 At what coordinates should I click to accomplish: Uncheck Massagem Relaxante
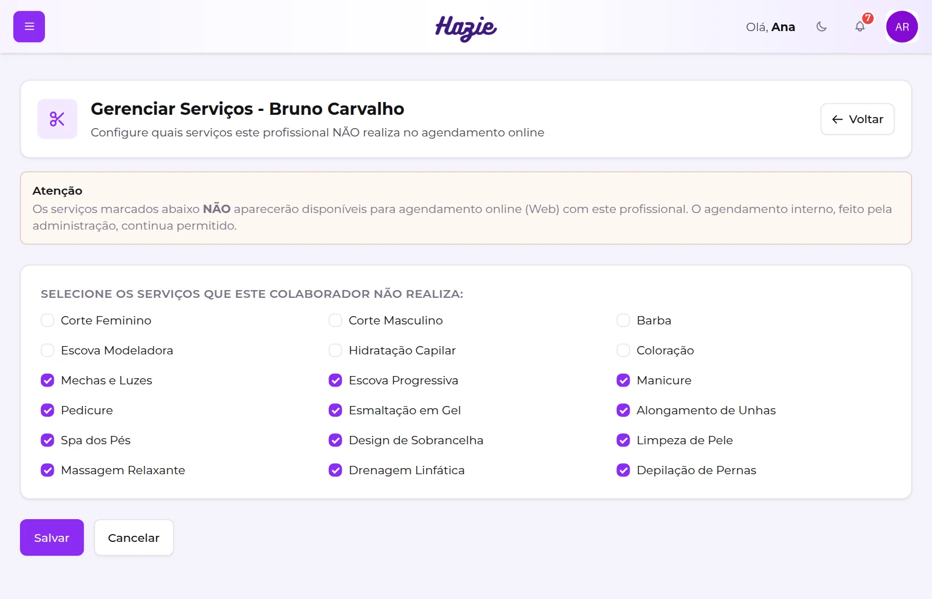tap(48, 470)
